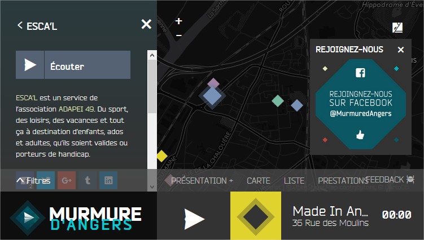Viewport: 424px width, 240px height.
Task: Close the Rejoignez-nous popup
Action: (x=401, y=50)
